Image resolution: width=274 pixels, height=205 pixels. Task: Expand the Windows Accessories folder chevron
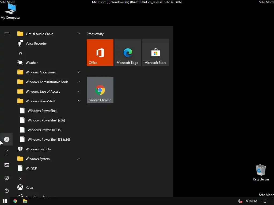(x=79, y=72)
